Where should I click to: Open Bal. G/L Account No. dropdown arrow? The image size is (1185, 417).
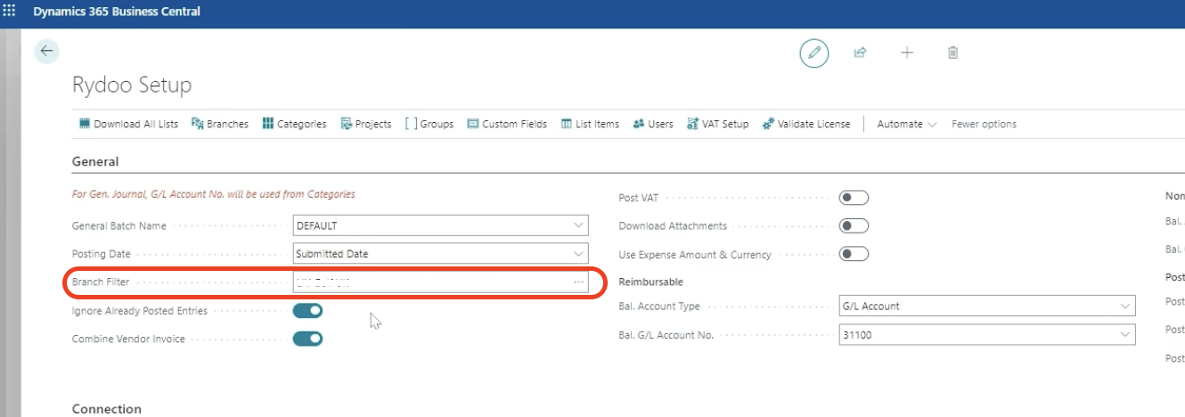tap(1126, 335)
